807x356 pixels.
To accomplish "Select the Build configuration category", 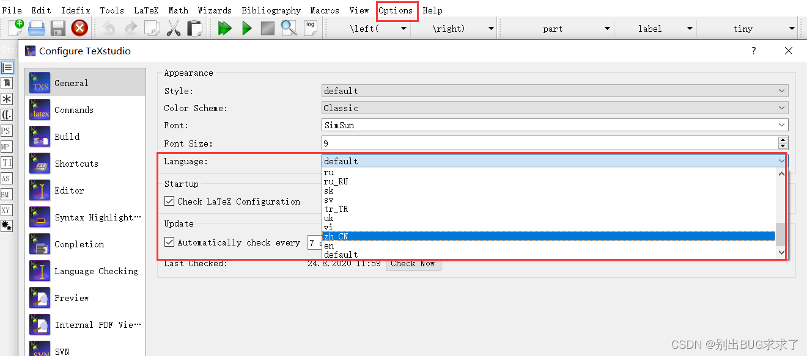I will [86, 137].
